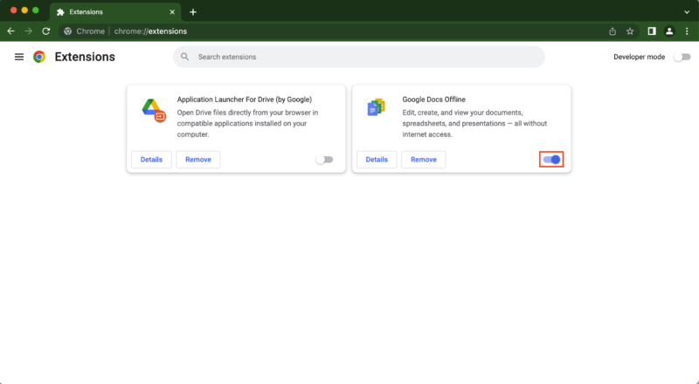
Task: Enable Application Launcher For Drive extension
Action: coord(324,160)
